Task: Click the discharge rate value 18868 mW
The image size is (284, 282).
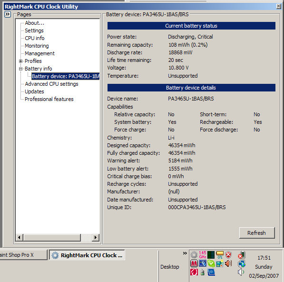Action: point(180,52)
